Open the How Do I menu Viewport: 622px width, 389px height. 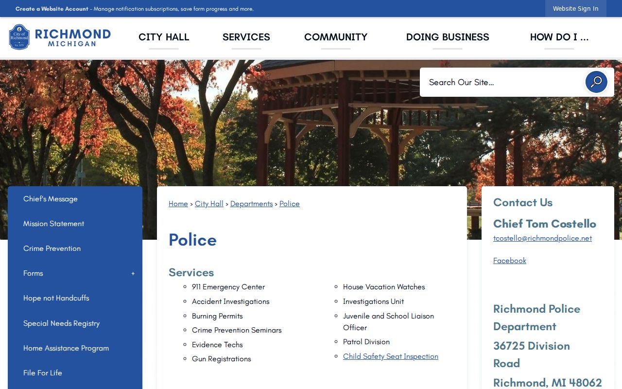pos(559,37)
